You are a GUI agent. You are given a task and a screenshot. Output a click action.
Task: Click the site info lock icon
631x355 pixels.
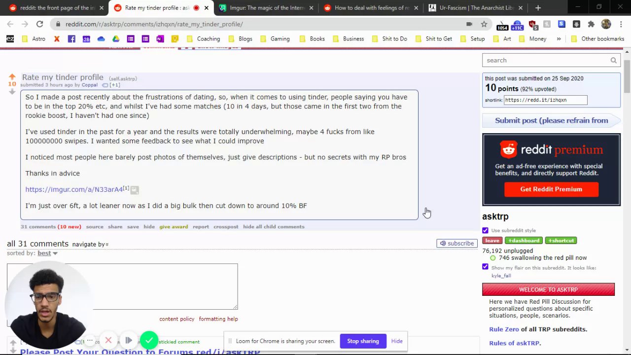tap(58, 24)
